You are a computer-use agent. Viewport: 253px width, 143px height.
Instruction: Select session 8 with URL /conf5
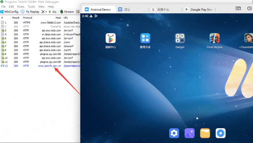pos(40,50)
